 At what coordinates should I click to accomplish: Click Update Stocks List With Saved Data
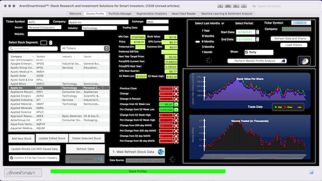coord(34,149)
